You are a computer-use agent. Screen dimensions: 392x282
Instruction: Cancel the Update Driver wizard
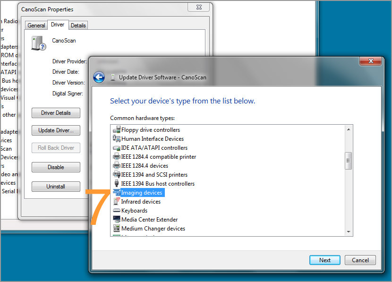(x=360, y=260)
